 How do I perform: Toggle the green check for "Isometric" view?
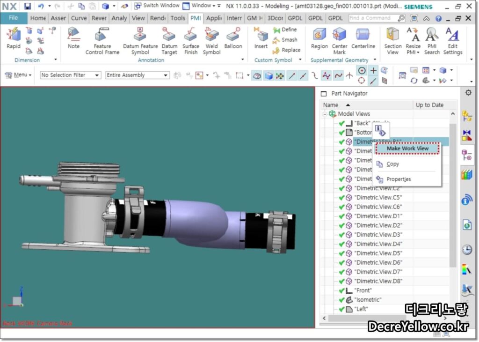coord(341,300)
